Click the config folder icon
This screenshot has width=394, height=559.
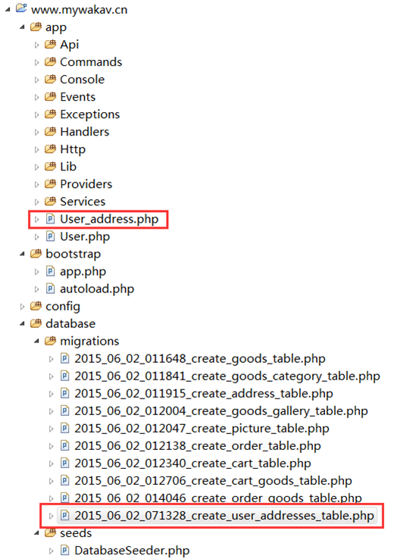click(36, 306)
